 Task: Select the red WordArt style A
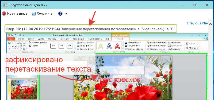(117, 46)
